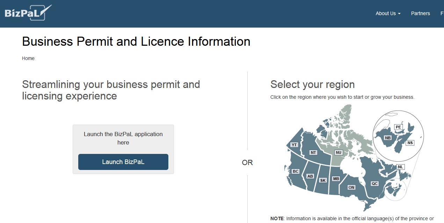Click 'Launch the BizPaL application here' text
444x223 pixels.
pos(123,138)
